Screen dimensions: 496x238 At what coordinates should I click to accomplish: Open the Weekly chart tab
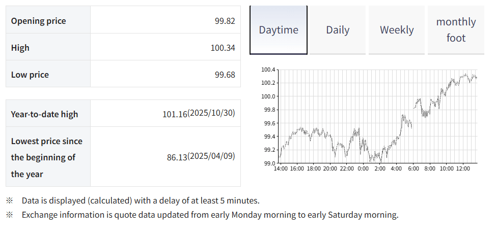(397, 30)
